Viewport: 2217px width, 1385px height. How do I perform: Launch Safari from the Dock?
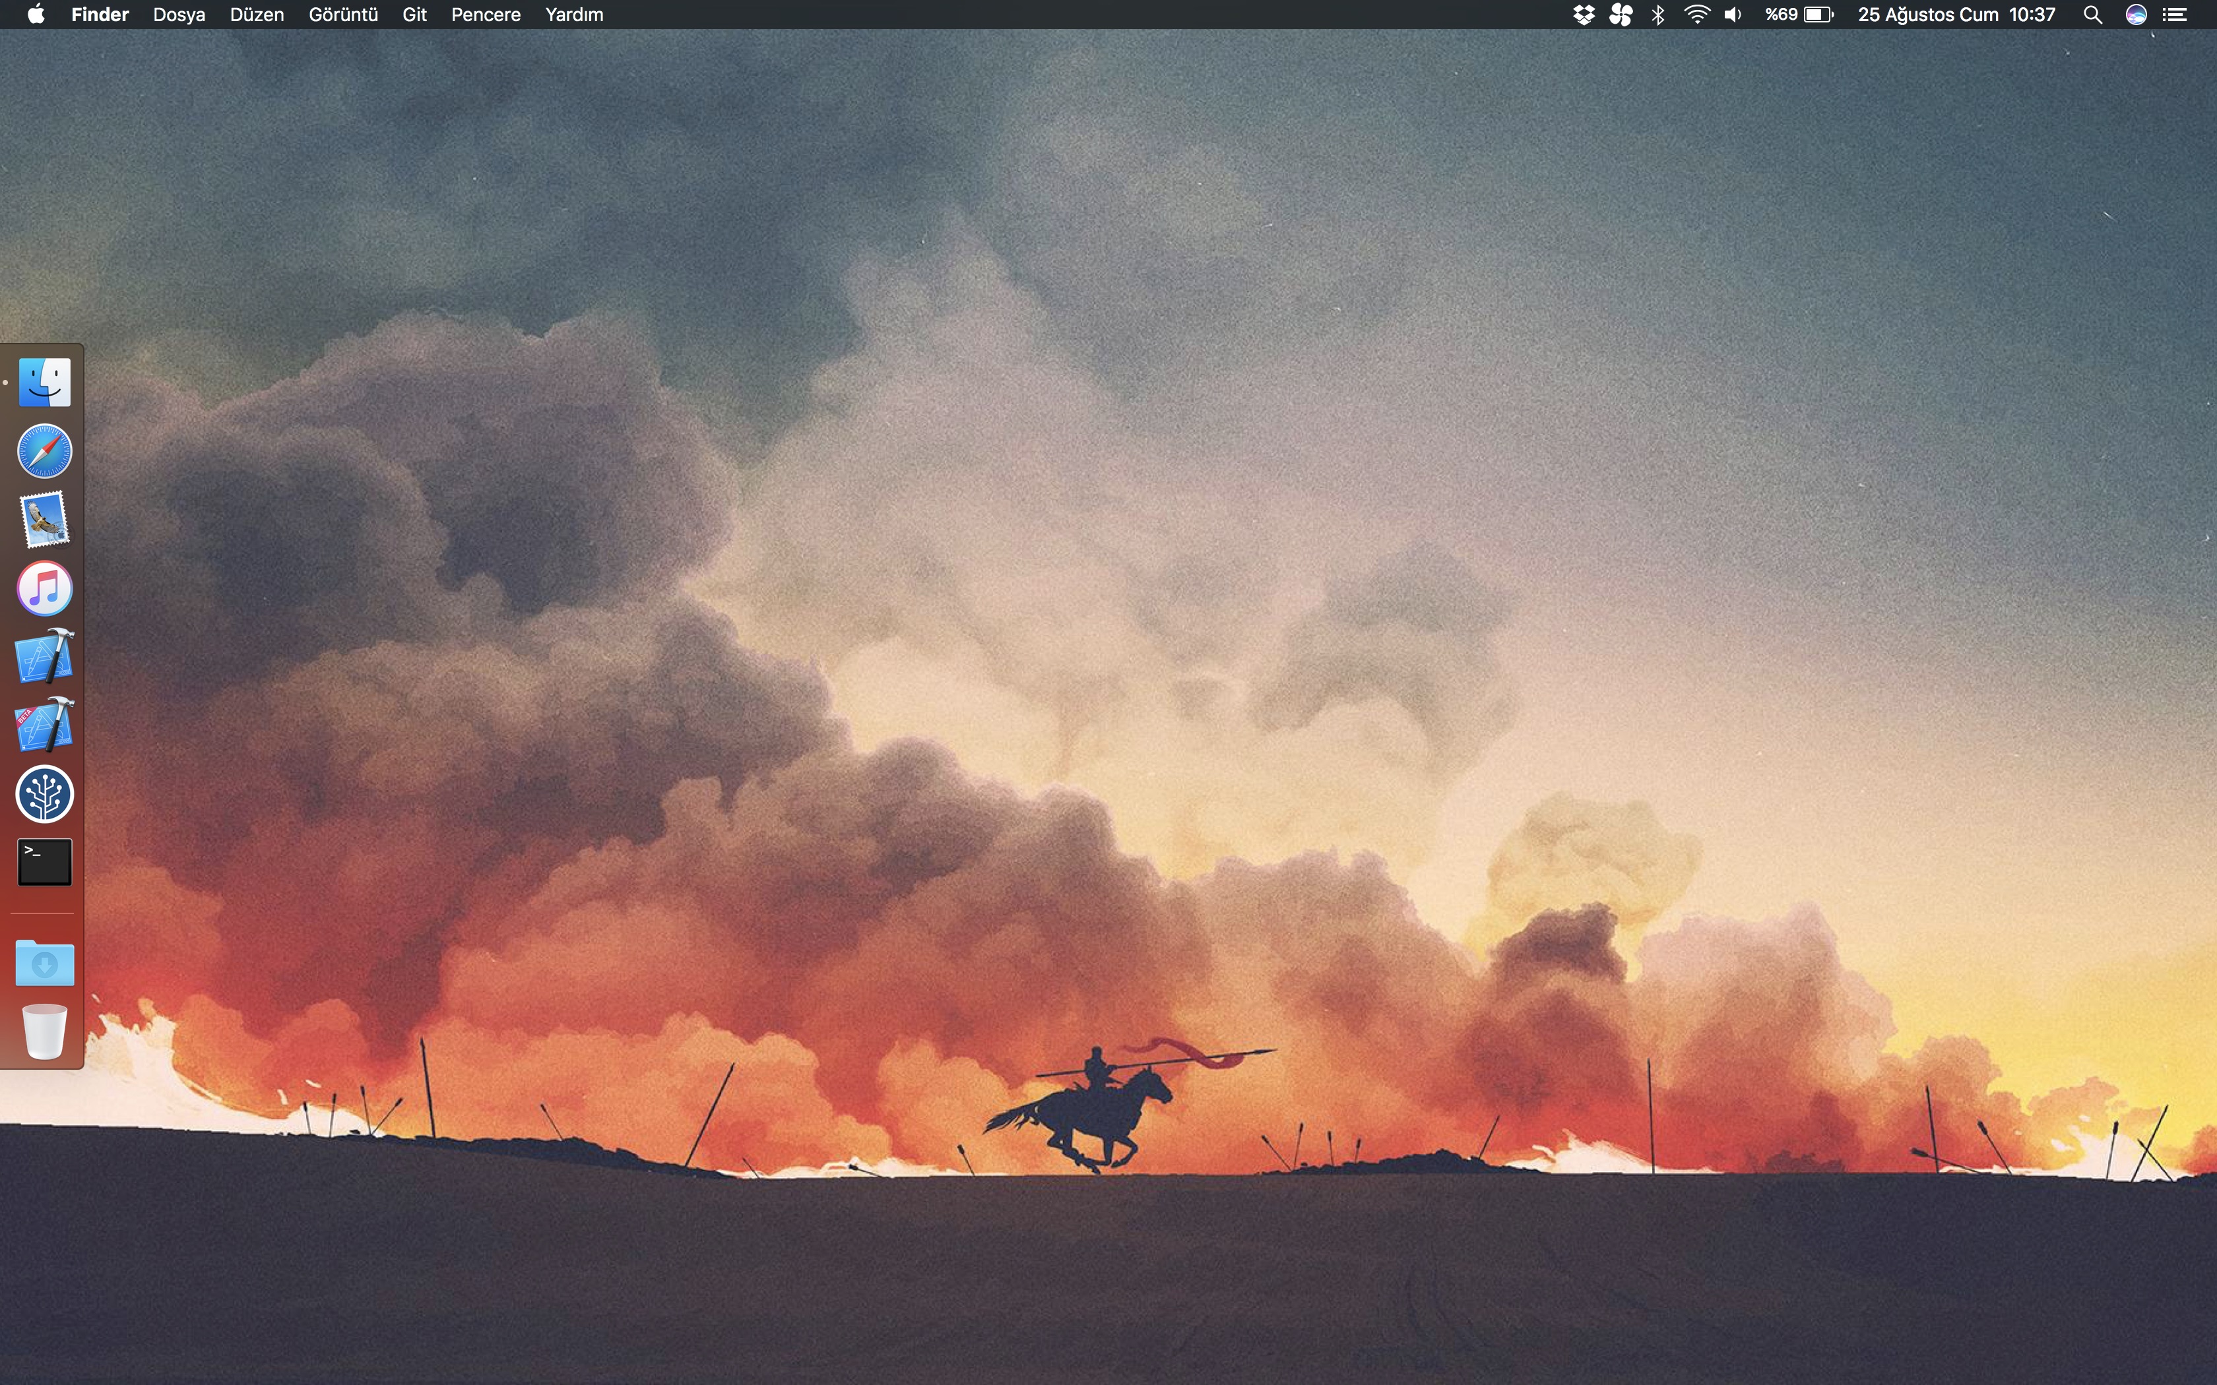45,450
